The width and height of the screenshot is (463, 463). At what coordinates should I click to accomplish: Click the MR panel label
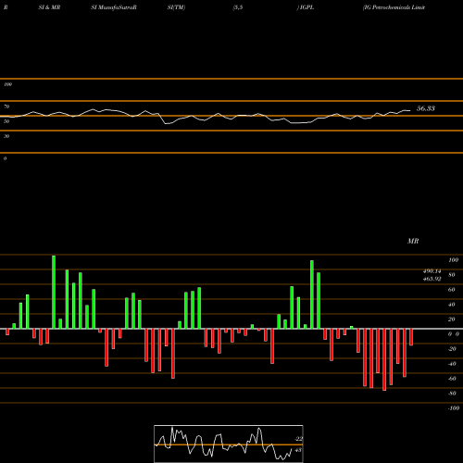[x=413, y=241]
